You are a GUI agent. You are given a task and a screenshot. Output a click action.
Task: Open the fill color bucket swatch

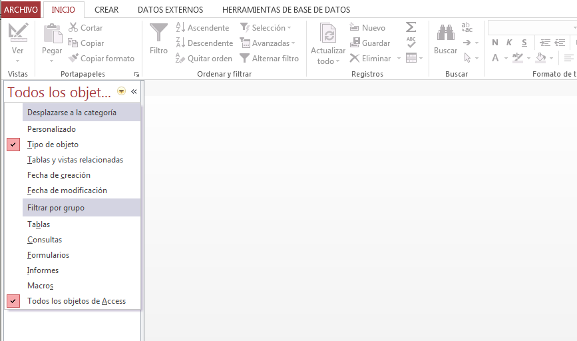click(x=540, y=58)
